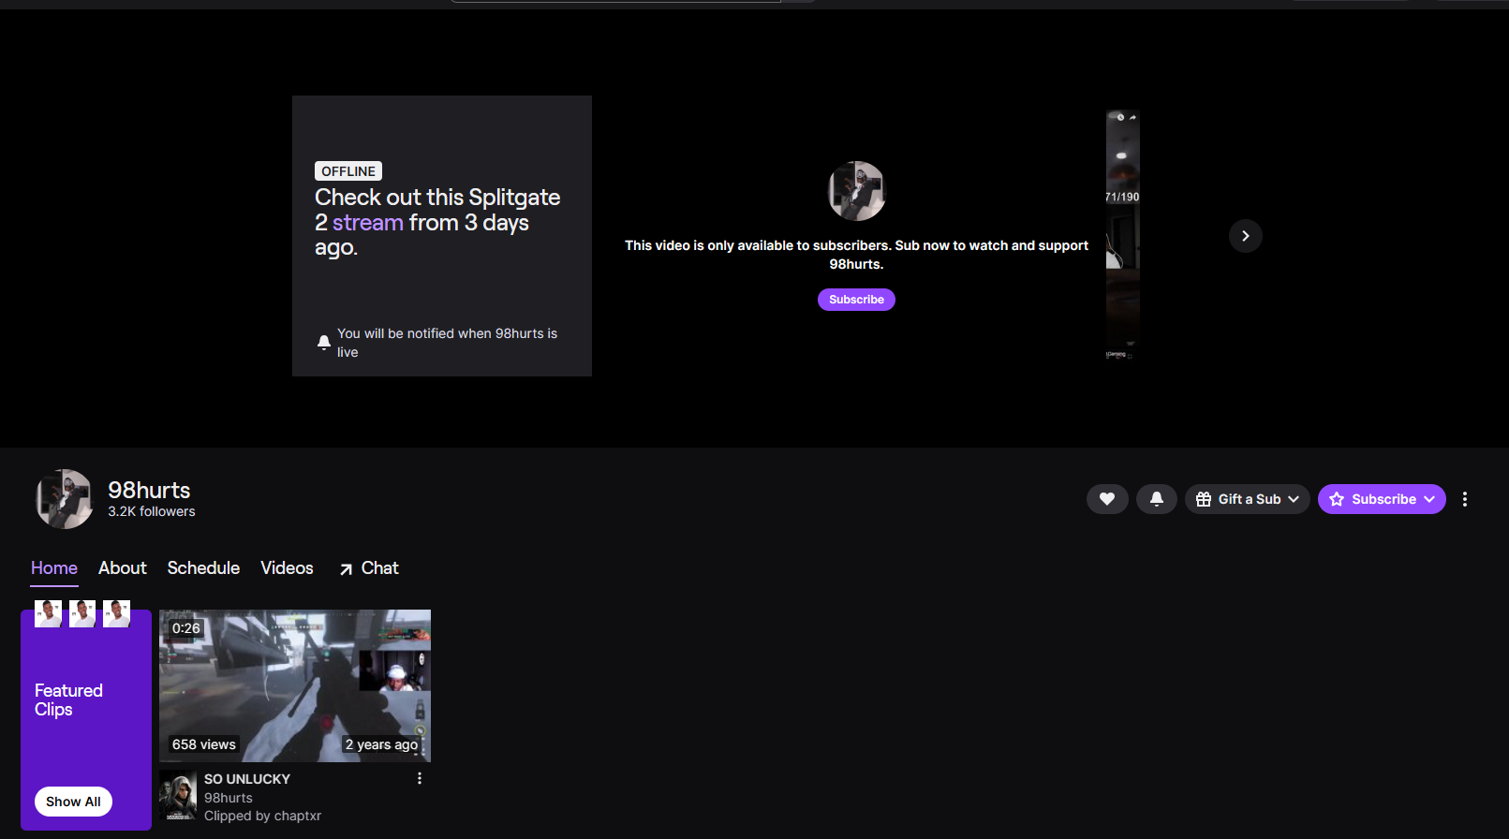Open the Videos tab
The image size is (1509, 839).
287,568
